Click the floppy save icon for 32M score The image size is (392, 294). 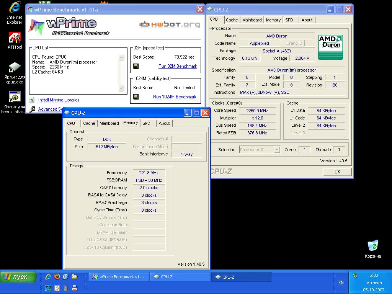click(136, 66)
